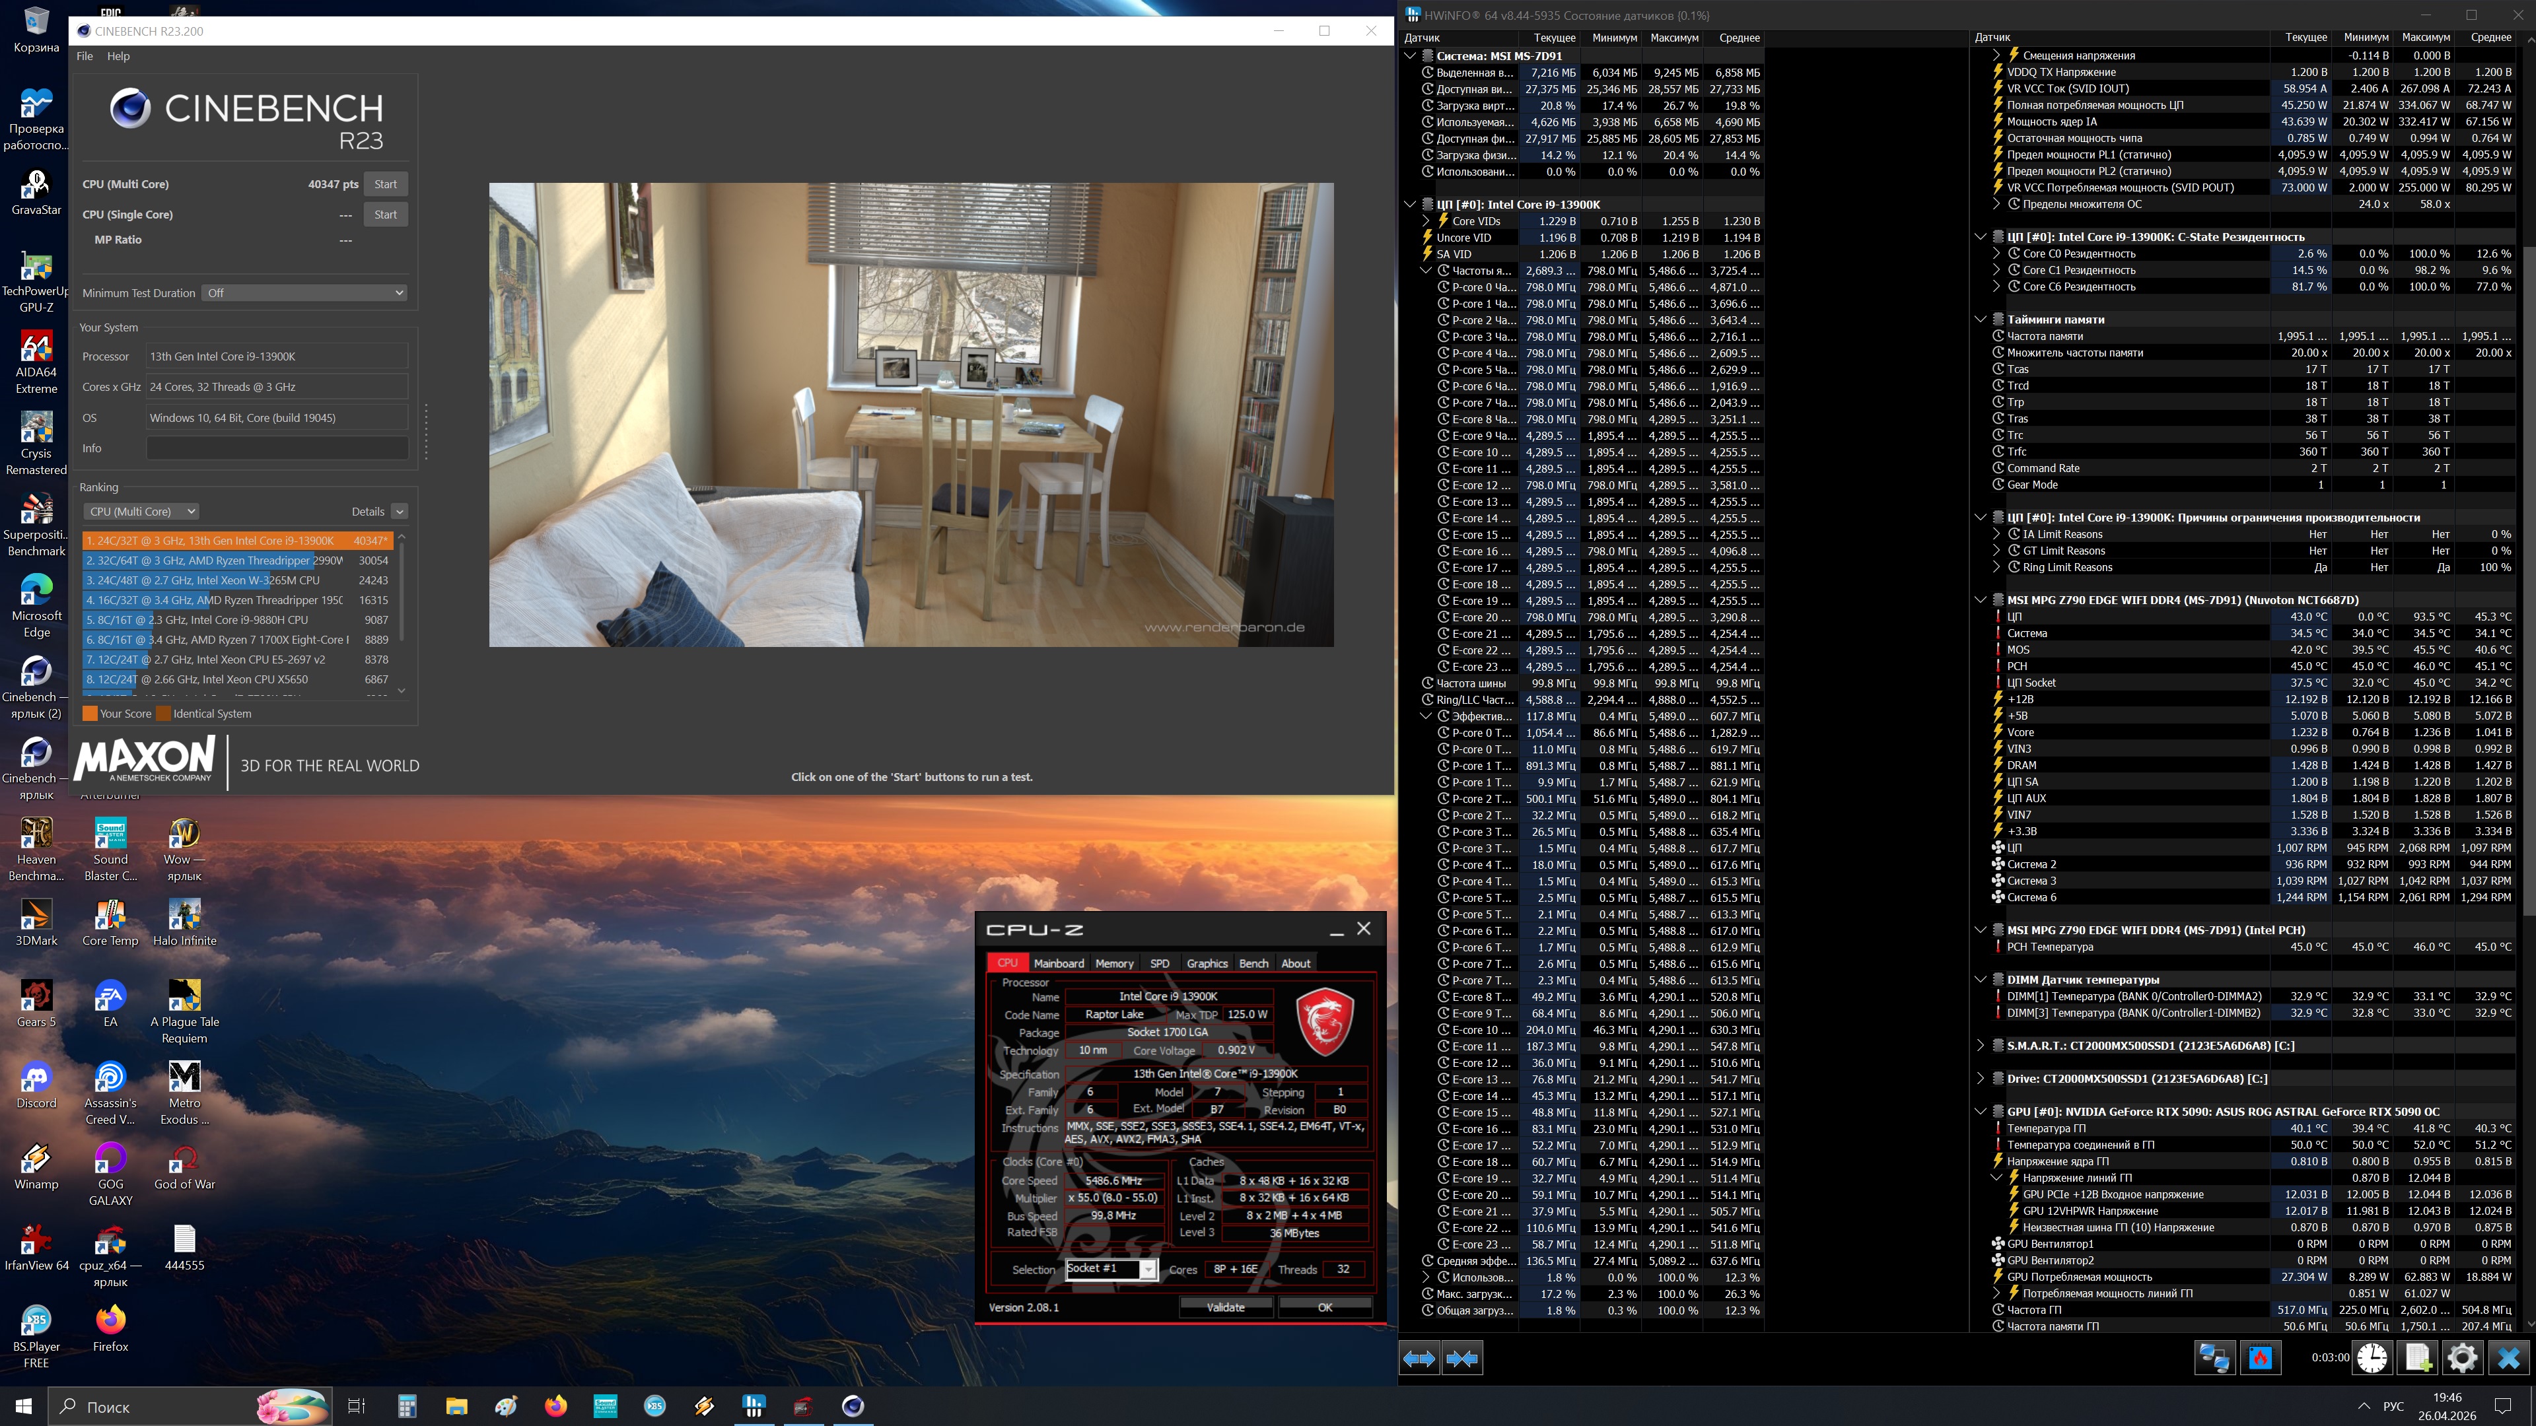The width and height of the screenshot is (2536, 1426).
Task: Collapse the Тайминги памяти sensor group
Action: click(x=1981, y=319)
